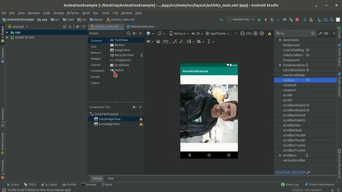Select the rotationX attribute row

pos(305,85)
